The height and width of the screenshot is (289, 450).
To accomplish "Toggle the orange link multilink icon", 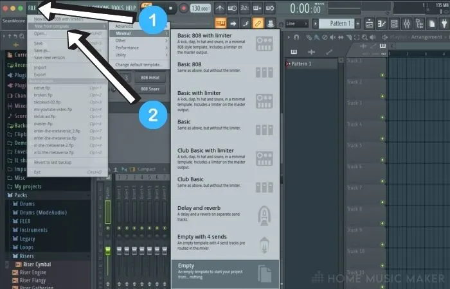I will pos(258,24).
